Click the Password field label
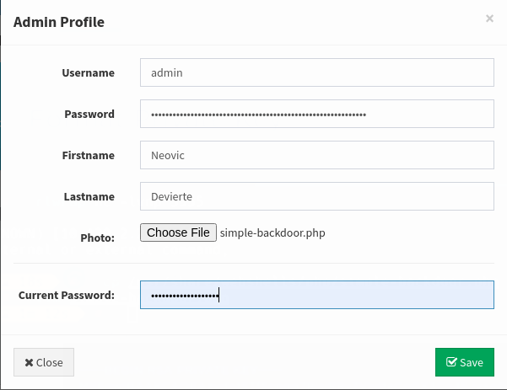The height and width of the screenshot is (390, 507). (89, 115)
